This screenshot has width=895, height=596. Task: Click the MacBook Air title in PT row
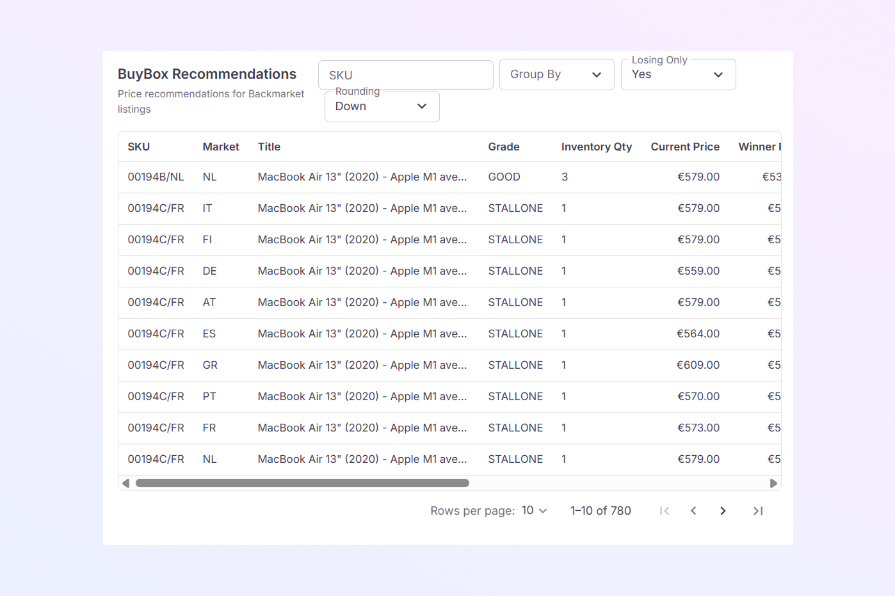point(362,396)
